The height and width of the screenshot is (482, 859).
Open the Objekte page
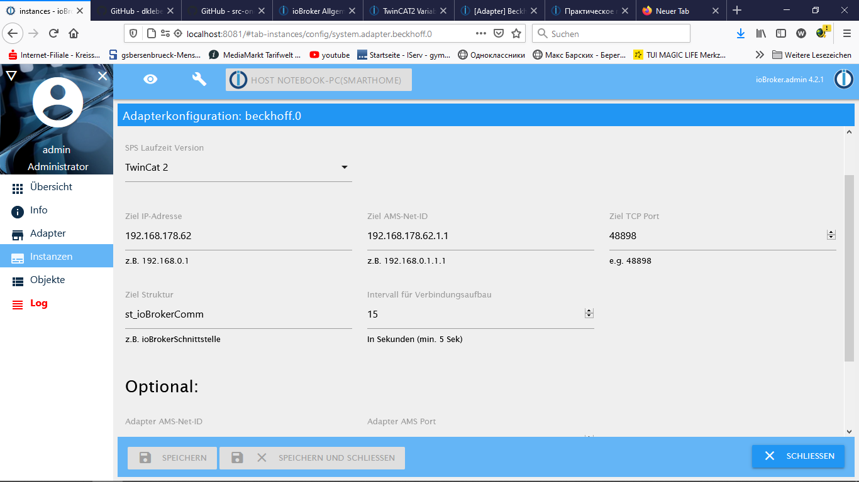(x=57, y=280)
